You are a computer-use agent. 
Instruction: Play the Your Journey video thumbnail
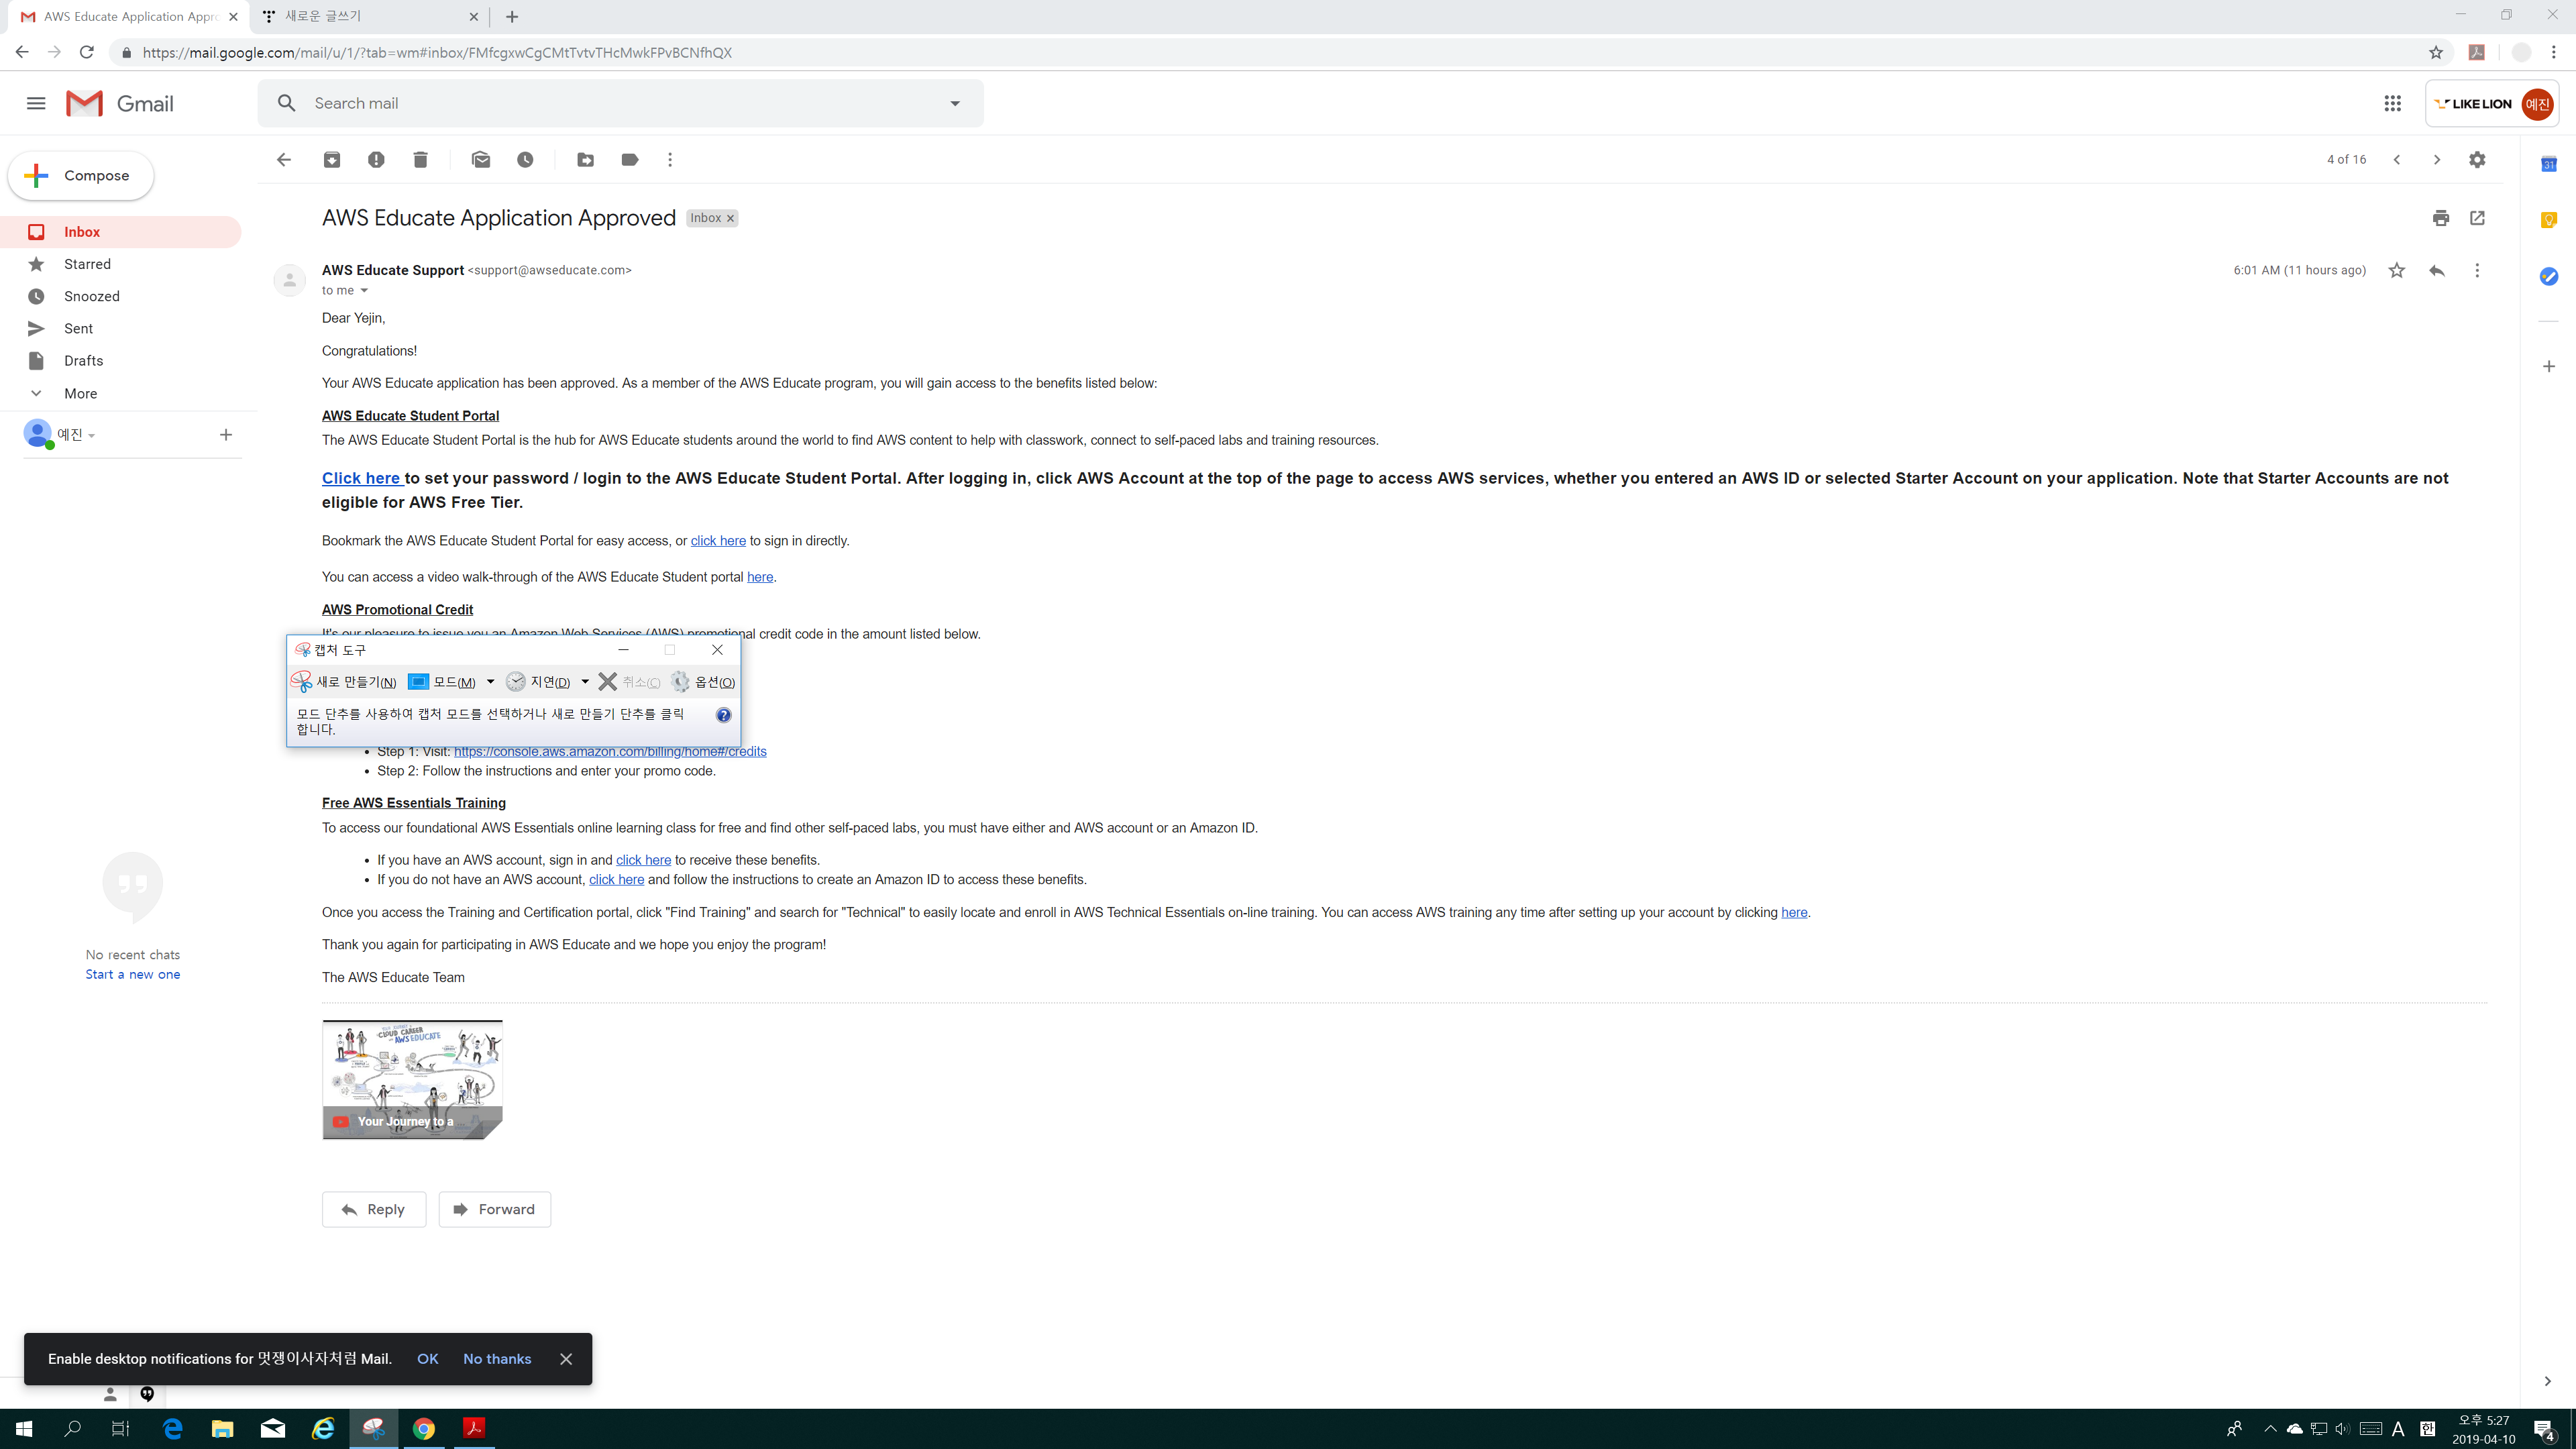coord(412,1079)
